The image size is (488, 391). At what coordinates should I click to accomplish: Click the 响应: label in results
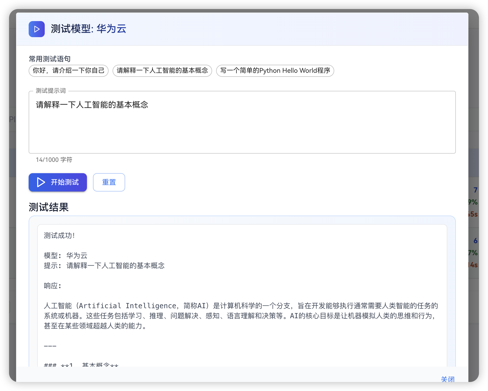53,286
